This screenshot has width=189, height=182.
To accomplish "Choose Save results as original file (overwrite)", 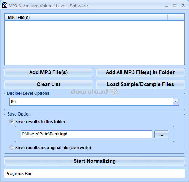I will coord(12,147).
